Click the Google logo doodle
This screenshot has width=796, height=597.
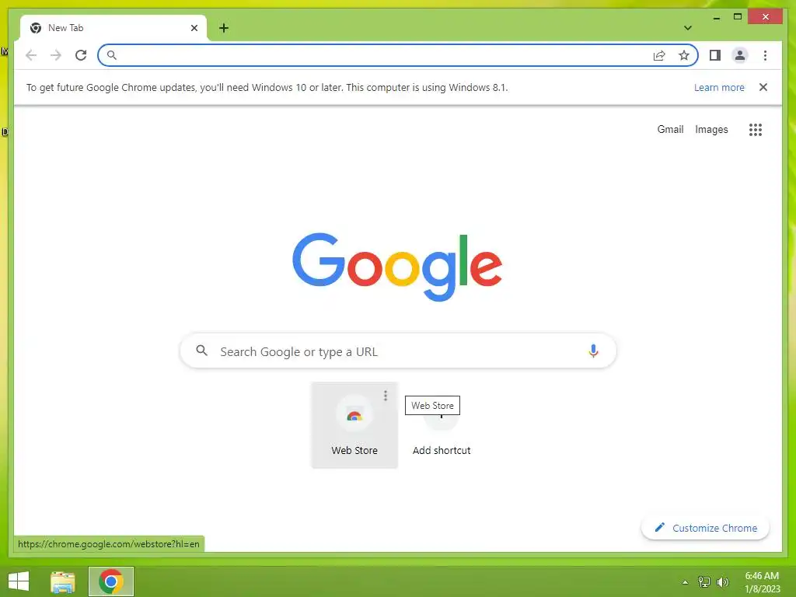[397, 267]
